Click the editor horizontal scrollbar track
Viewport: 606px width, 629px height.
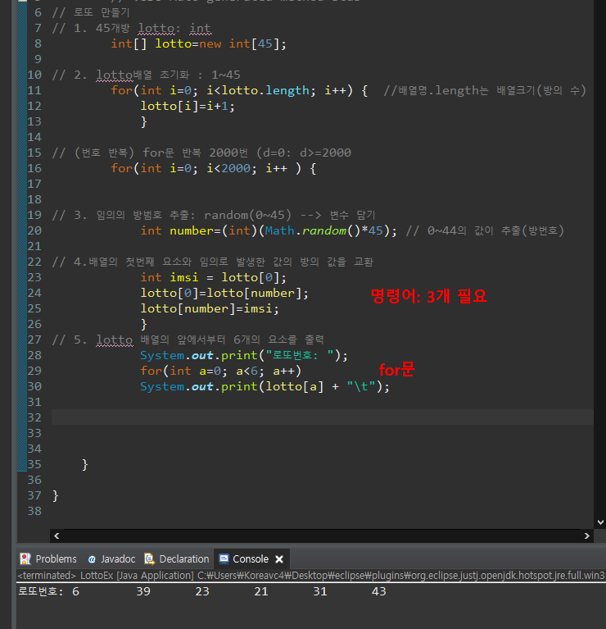322,536
